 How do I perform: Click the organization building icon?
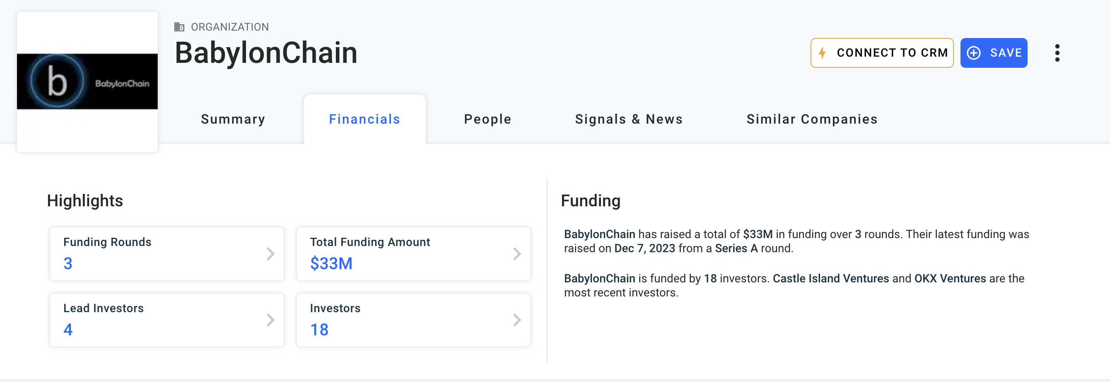point(179,27)
